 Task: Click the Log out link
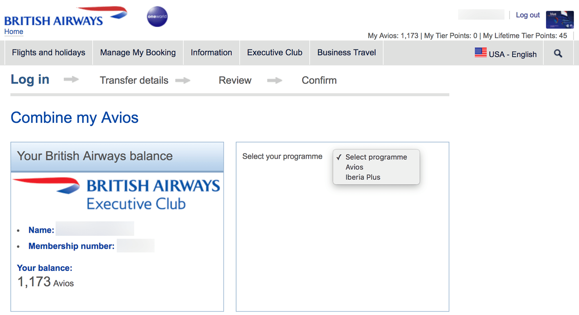click(x=527, y=15)
